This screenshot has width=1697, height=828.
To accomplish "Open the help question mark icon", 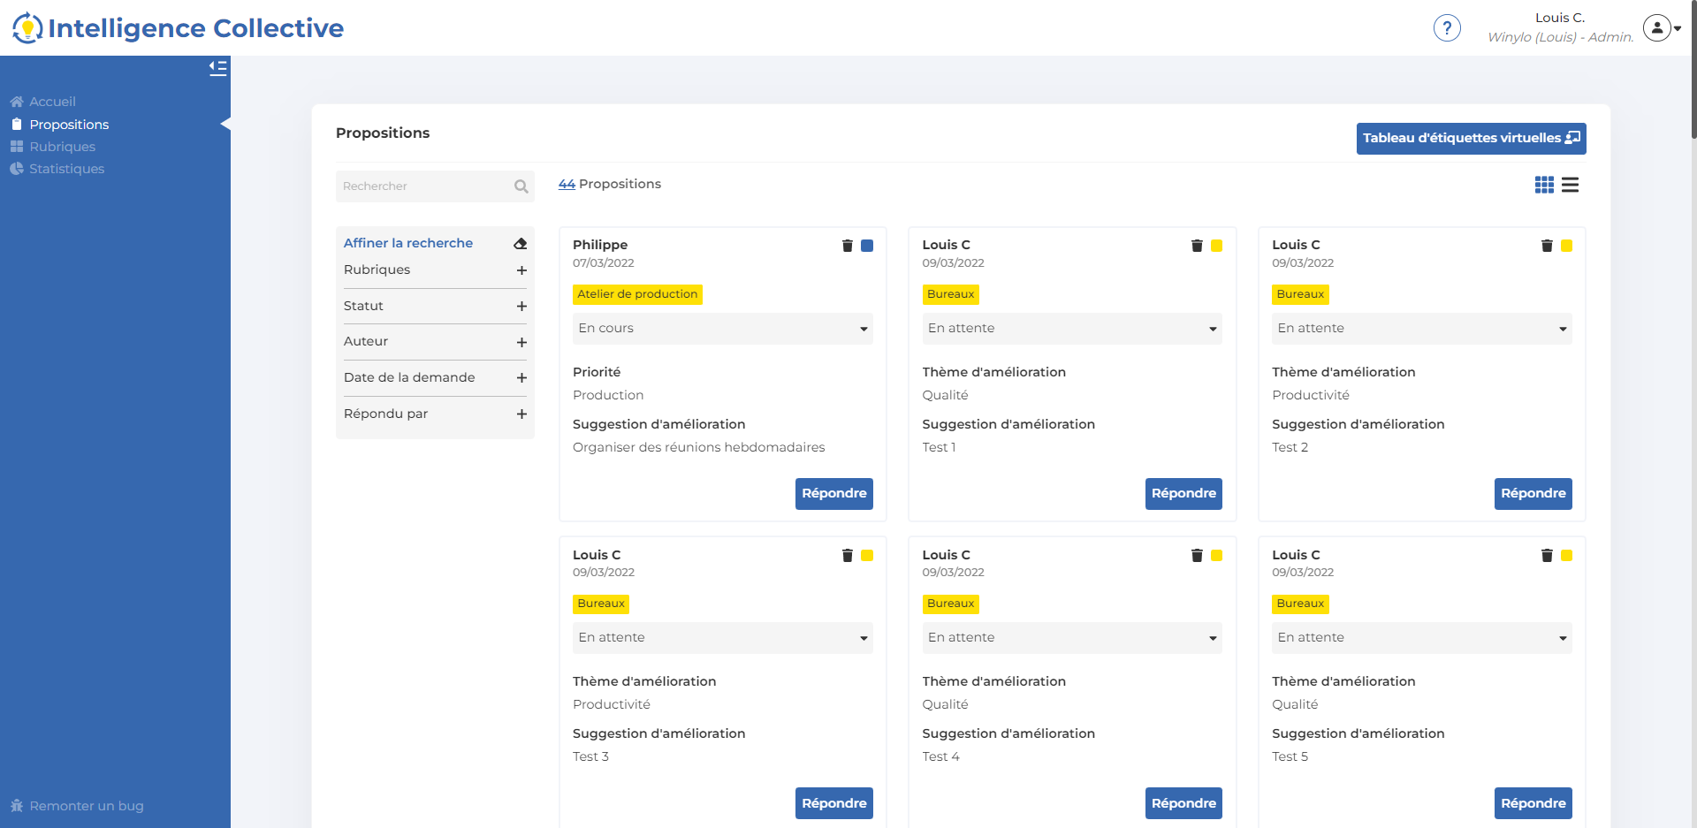I will pyautogui.click(x=1447, y=28).
